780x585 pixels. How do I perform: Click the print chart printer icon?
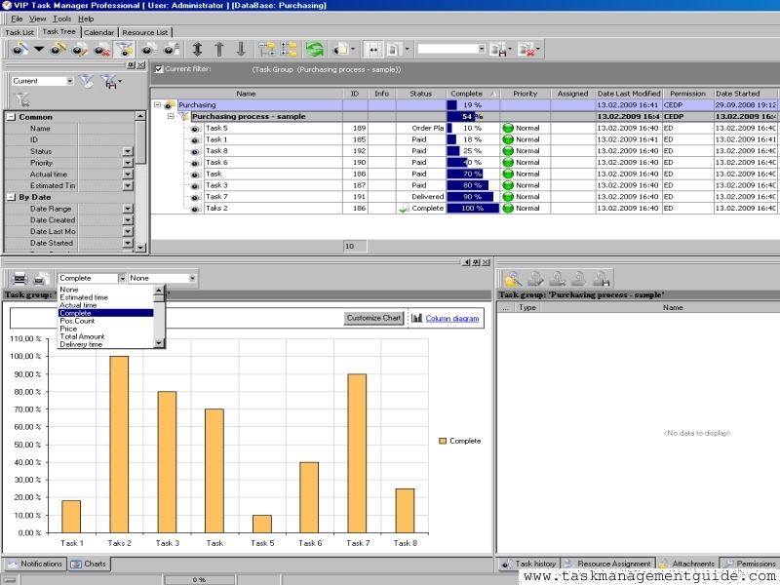[x=19, y=279]
